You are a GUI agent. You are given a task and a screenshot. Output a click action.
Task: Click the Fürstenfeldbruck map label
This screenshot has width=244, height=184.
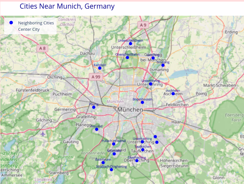tap(33, 90)
